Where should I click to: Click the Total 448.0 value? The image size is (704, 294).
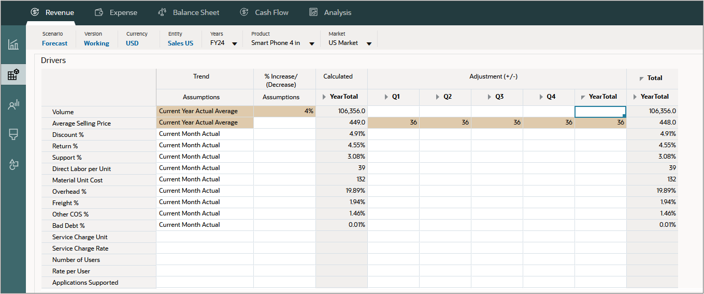pyautogui.click(x=652, y=122)
